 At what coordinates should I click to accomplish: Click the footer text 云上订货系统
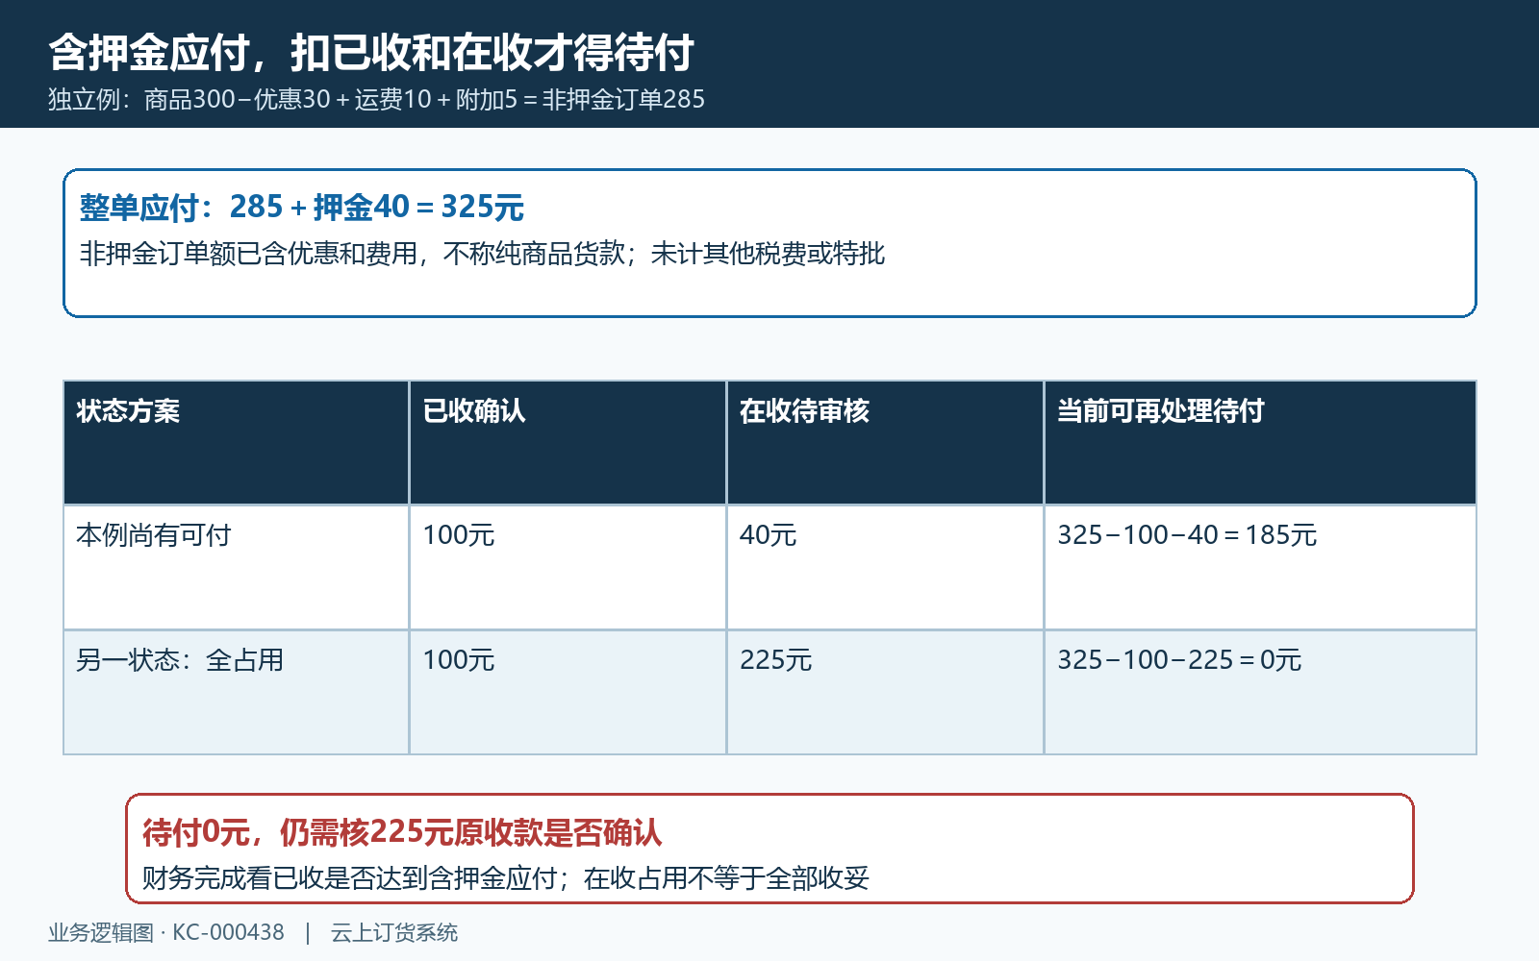click(x=394, y=932)
